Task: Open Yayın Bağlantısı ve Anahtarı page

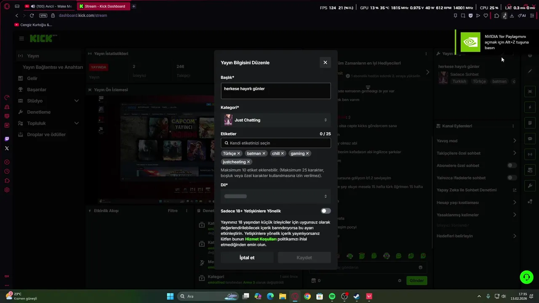Action: click(53, 67)
